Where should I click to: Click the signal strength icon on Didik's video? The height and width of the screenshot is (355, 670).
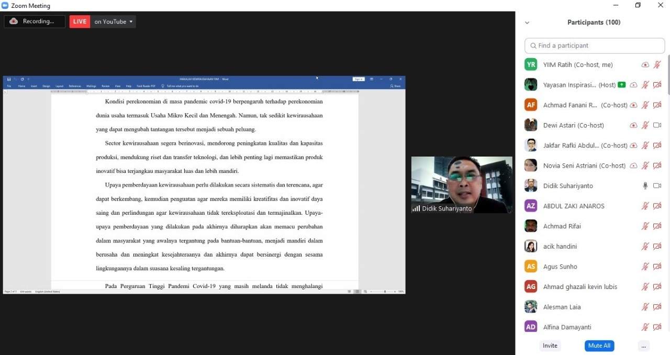pos(416,208)
